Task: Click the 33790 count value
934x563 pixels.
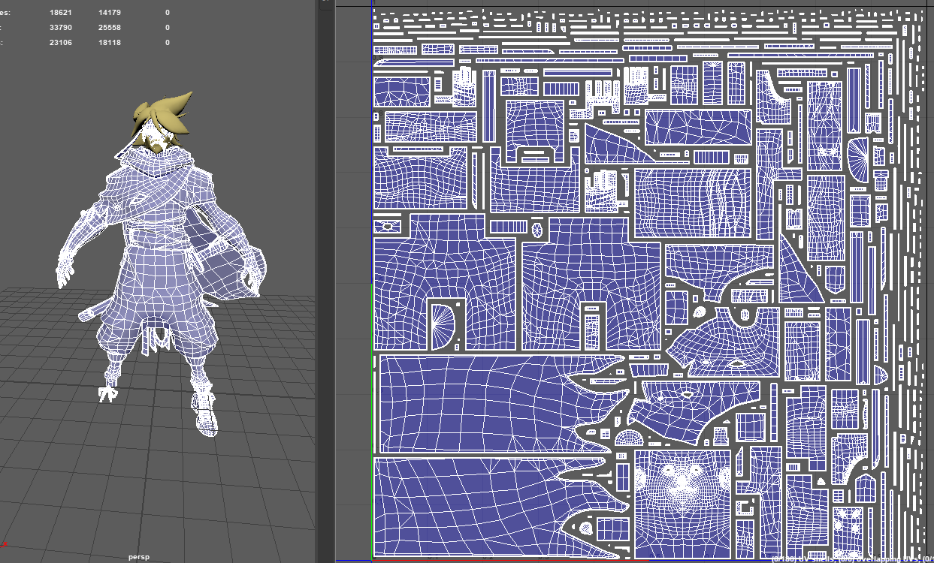Action: tap(61, 28)
